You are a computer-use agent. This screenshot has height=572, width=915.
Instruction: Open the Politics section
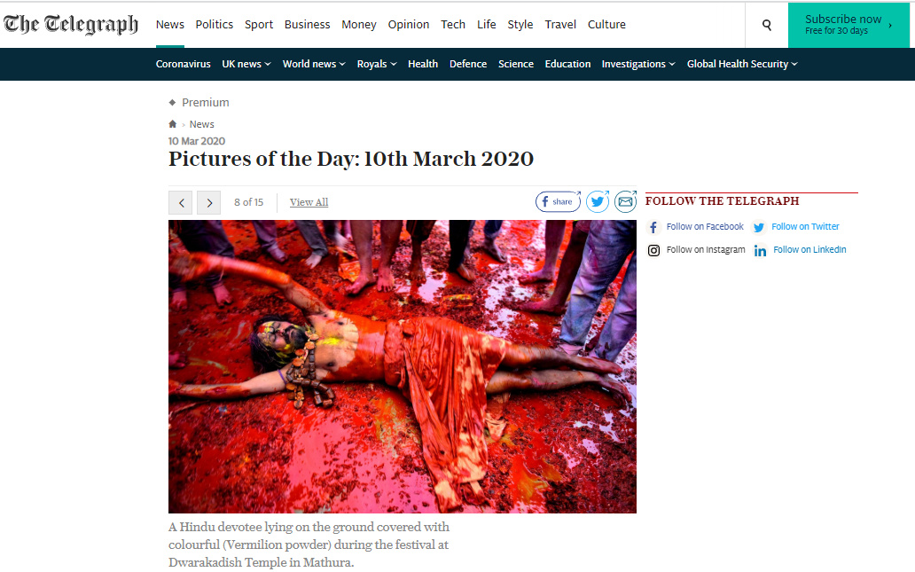(215, 25)
